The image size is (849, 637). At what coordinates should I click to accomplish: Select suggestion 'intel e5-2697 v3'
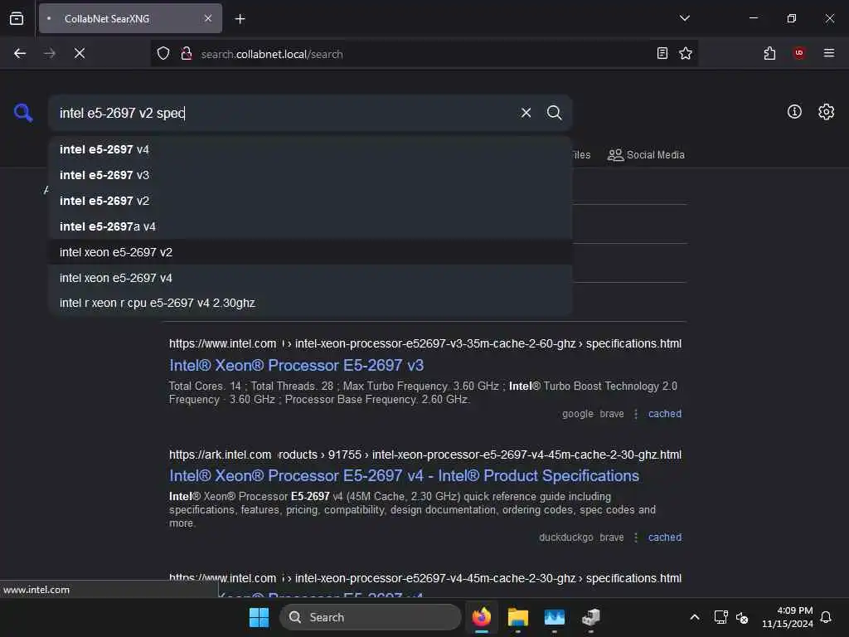click(x=310, y=175)
